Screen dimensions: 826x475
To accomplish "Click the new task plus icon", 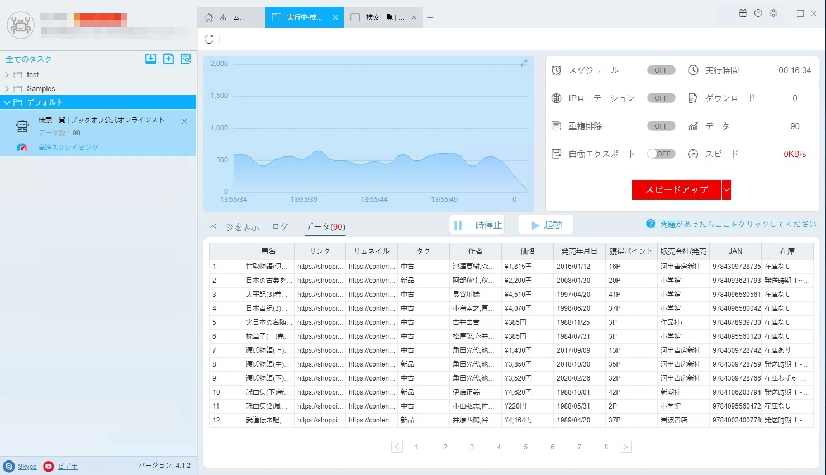I will tap(168, 59).
